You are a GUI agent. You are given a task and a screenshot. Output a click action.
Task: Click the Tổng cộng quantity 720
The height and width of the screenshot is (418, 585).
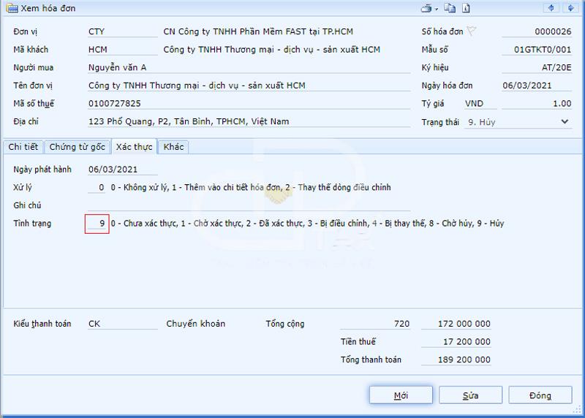[375, 324]
